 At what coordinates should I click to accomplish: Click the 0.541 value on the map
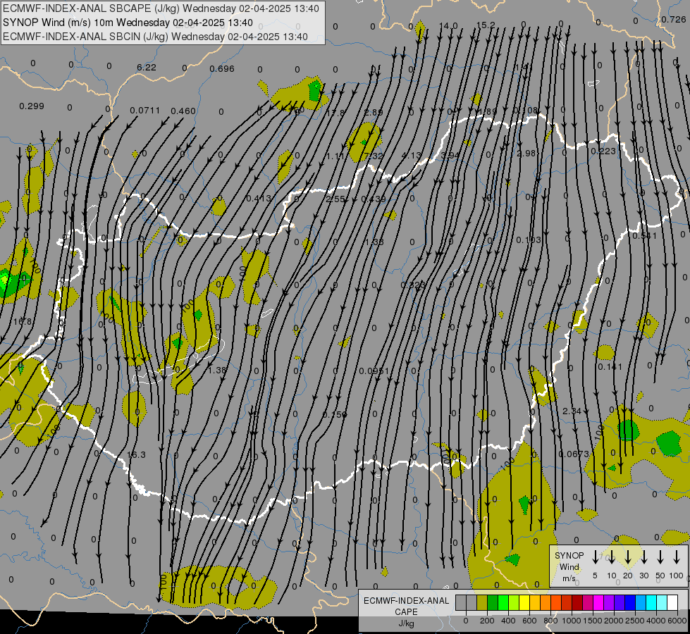point(644,236)
